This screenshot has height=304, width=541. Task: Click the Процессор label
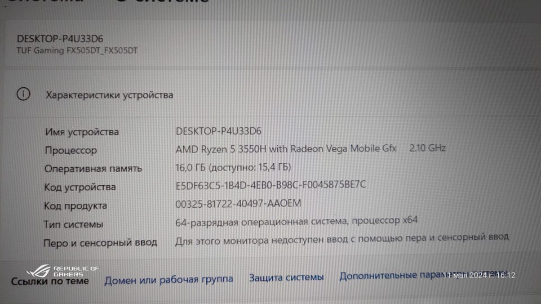pyautogui.click(x=71, y=150)
